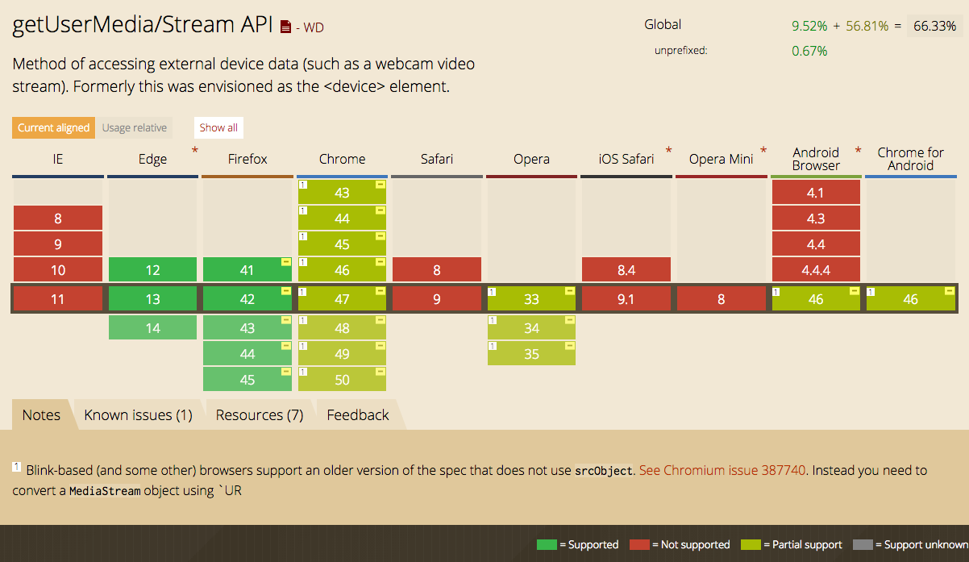Screen dimensions: 969x562
Task: Click prefix flag on Opera 35
Action: [x=570, y=346]
